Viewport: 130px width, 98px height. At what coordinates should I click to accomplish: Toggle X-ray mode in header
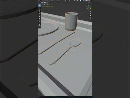[x=84, y=1]
